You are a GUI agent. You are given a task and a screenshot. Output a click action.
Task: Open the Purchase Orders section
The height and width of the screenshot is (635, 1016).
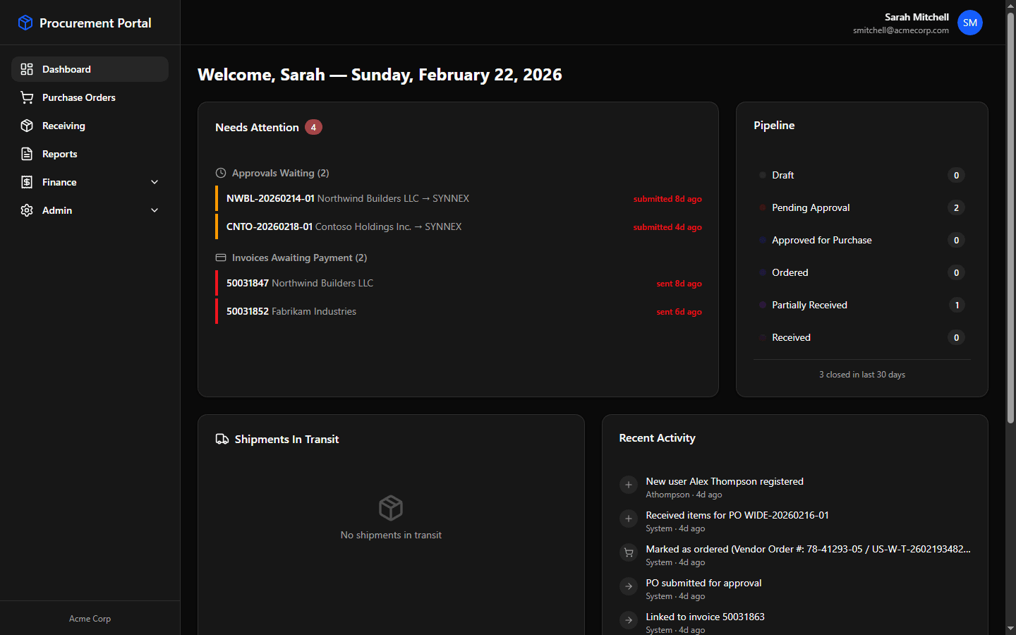(x=78, y=97)
